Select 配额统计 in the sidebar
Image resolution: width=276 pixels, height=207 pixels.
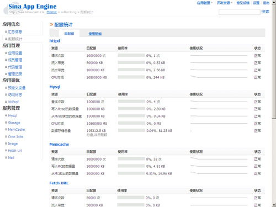click(x=15, y=39)
